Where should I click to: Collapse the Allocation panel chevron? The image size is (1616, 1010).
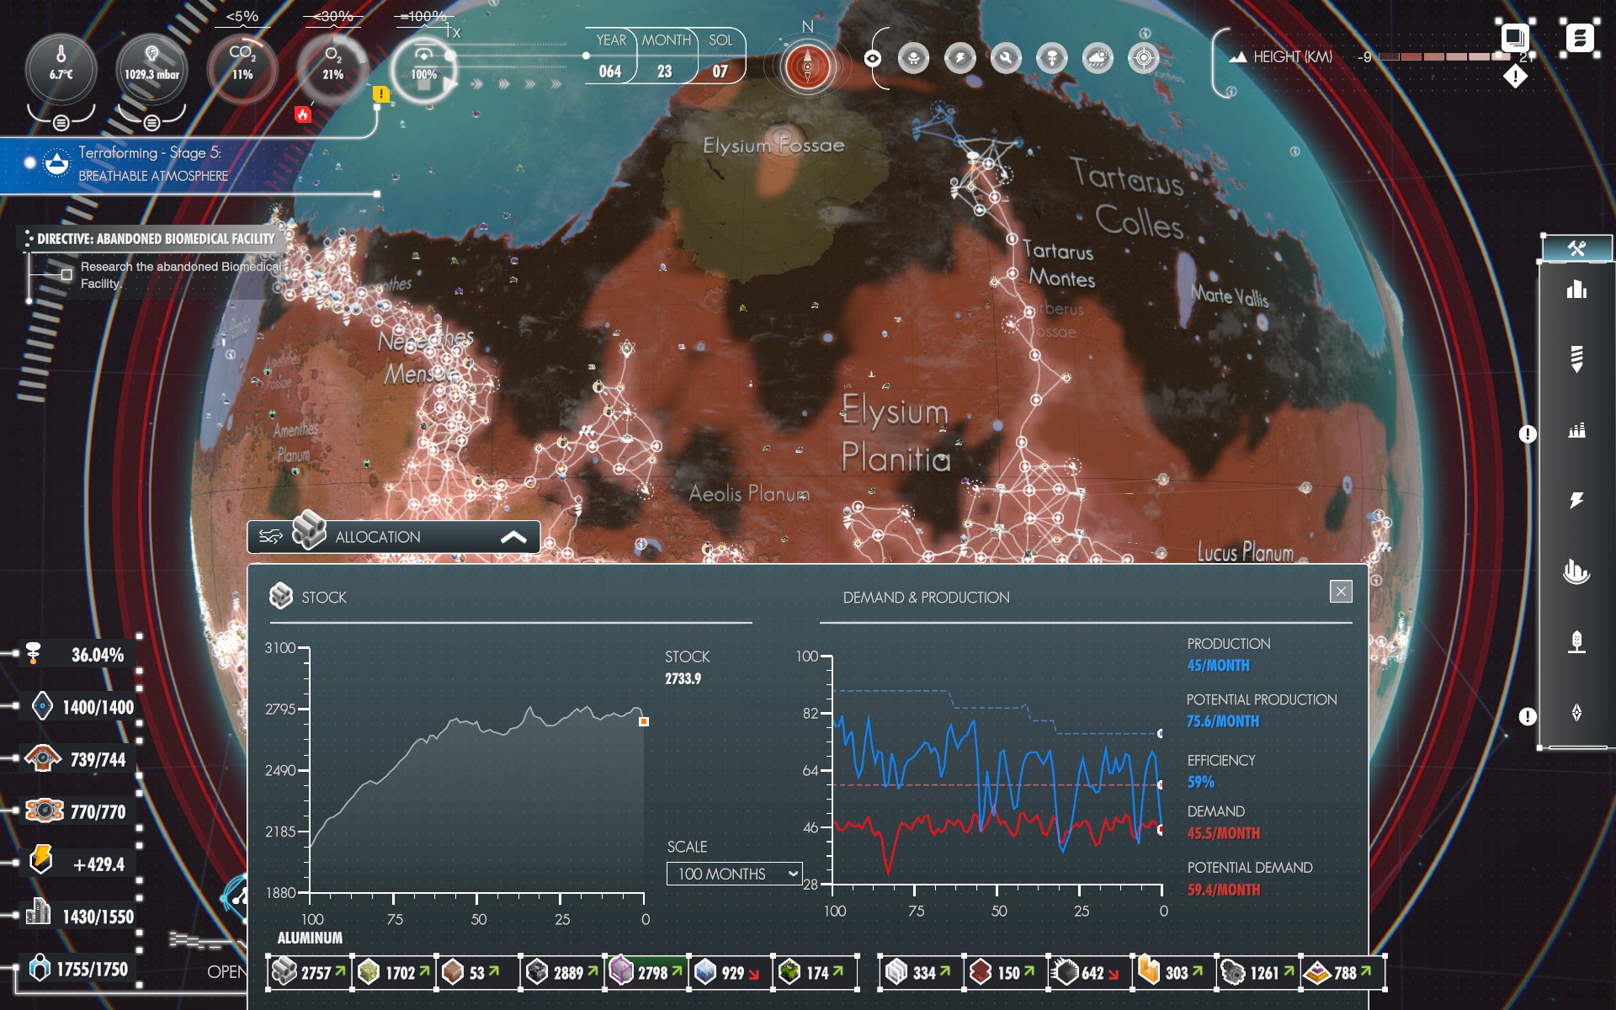coord(513,537)
